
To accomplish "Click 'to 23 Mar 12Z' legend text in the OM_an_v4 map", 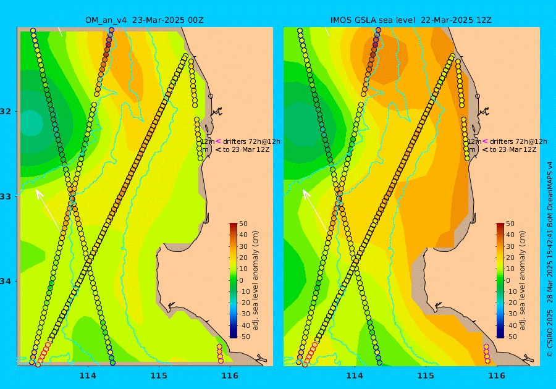I will click(x=246, y=149).
